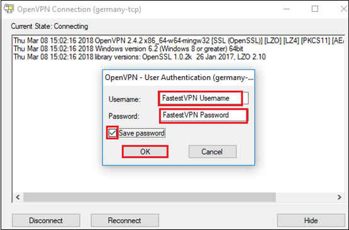
Task: Focus the Password input field
Action: [x=204, y=115]
